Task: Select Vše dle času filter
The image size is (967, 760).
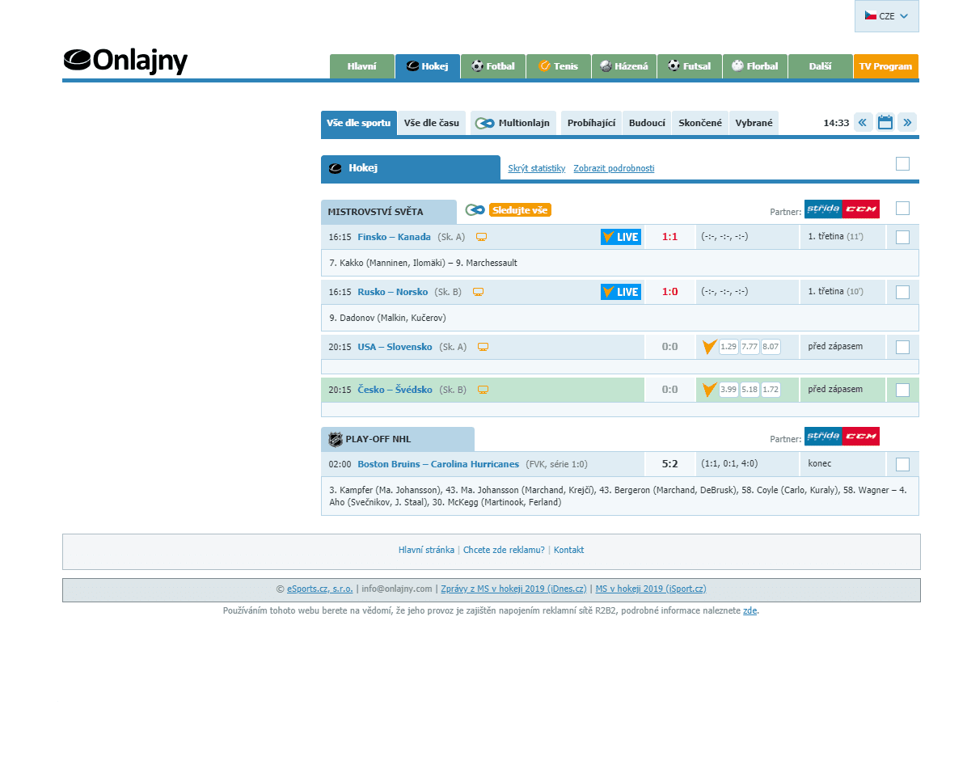Action: [x=432, y=123]
